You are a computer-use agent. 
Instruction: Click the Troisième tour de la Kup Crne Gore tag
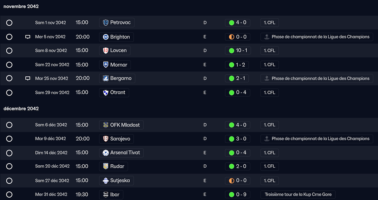[x=298, y=195]
